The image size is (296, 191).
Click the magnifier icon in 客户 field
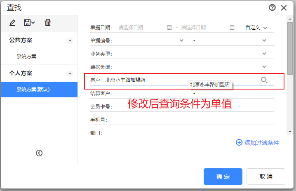[x=264, y=80]
